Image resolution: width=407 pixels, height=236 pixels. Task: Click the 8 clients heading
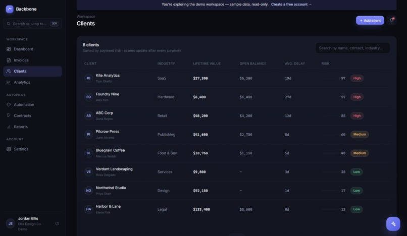click(91, 45)
